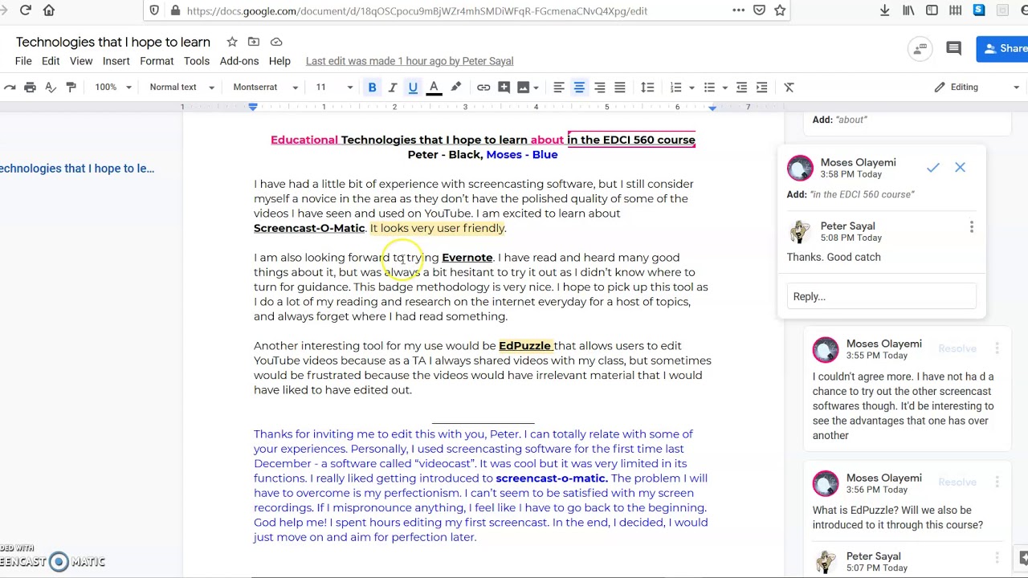
Task: Justify the paragraph text
Action: [x=619, y=87]
